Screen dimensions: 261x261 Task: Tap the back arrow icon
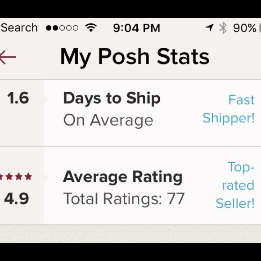[x=8, y=57]
